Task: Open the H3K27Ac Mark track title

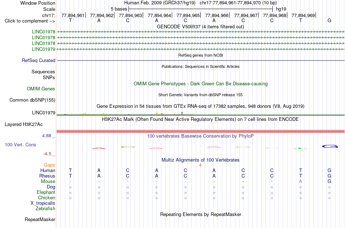Action: (200, 119)
